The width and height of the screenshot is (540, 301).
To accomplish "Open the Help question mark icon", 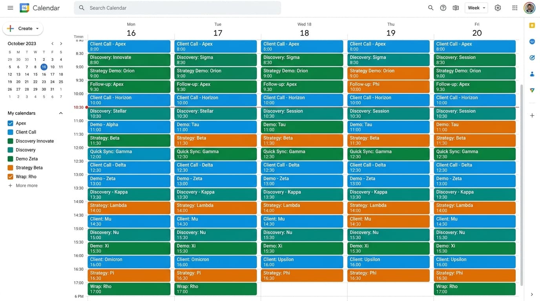I will point(443,8).
